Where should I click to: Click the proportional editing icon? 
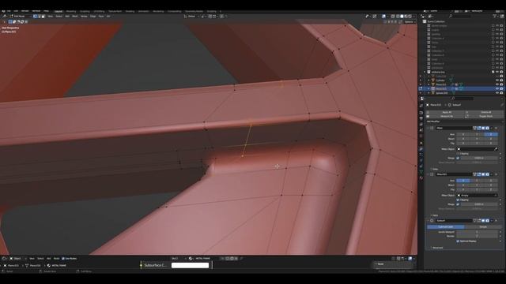[x=221, y=16]
